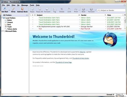Open the View menu
This screenshot has width=127, height=97.
tap(13, 5)
